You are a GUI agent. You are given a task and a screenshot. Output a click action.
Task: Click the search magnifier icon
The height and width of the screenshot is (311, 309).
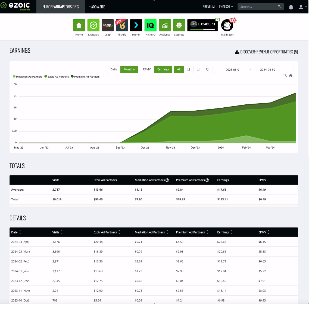(x=279, y=7)
